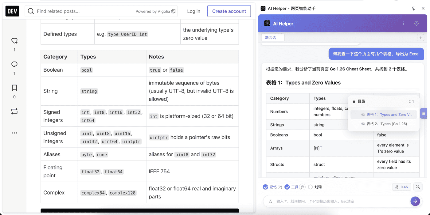Click the Notes column header in article table
430x215 pixels.
click(x=192, y=57)
